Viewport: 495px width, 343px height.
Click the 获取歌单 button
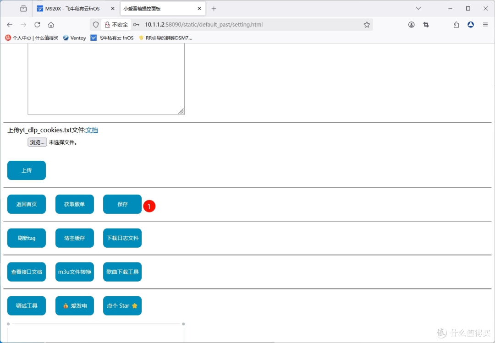pos(75,204)
